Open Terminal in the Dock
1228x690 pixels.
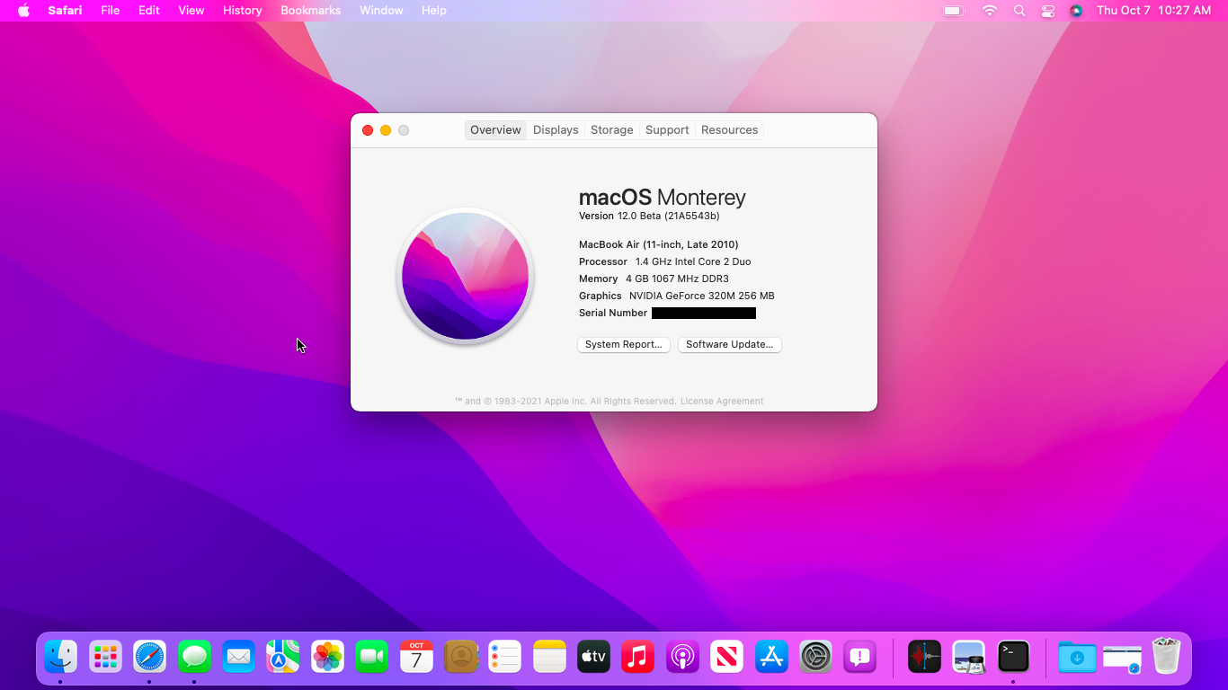(1013, 657)
